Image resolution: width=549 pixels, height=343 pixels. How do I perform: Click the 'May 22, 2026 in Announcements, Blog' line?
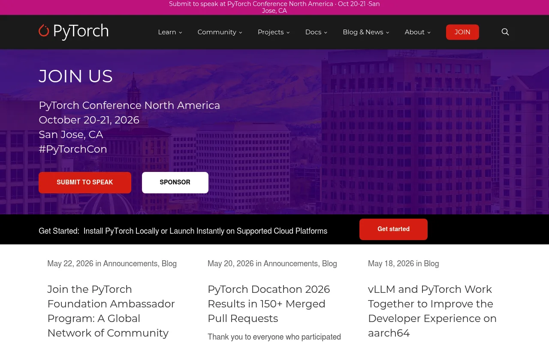112,264
